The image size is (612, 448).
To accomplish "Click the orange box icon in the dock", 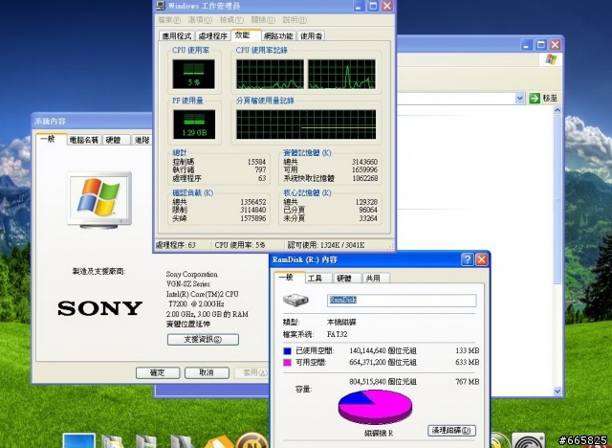I will (x=219, y=441).
